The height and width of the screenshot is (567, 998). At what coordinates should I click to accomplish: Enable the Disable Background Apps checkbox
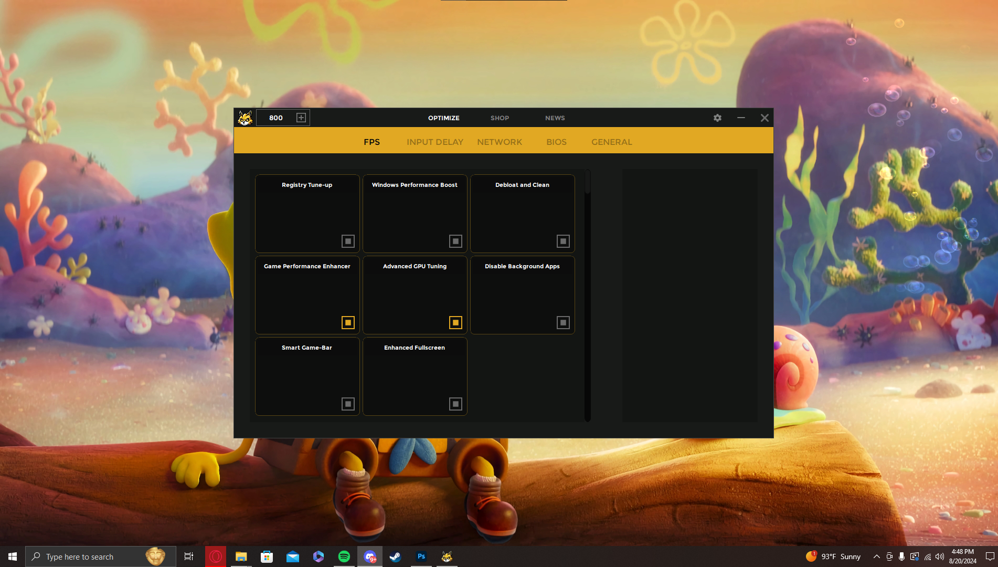point(563,322)
